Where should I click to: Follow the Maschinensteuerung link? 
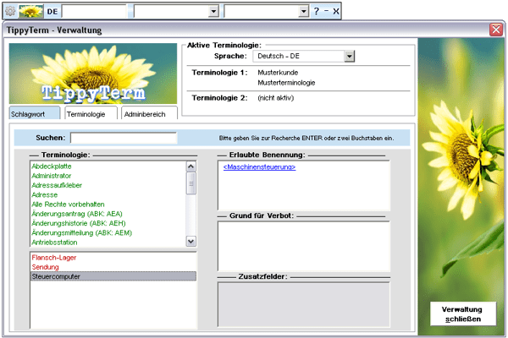pos(253,167)
